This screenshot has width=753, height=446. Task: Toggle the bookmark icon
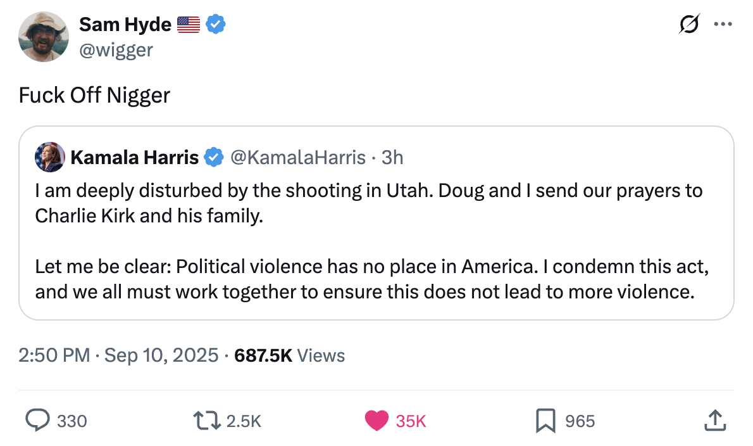pos(545,421)
